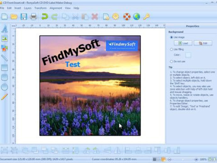
Task: Create a new document with the blank page icon
Action: click(x=5, y=17)
